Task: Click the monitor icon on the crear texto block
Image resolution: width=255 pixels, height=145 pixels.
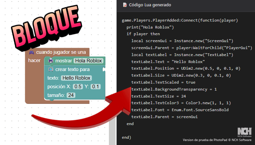Action: click(x=51, y=69)
